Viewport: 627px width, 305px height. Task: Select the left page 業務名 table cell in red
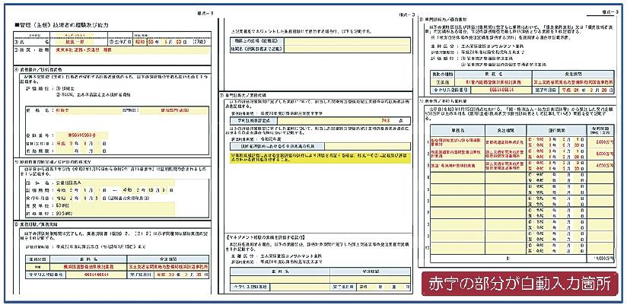[88, 266]
